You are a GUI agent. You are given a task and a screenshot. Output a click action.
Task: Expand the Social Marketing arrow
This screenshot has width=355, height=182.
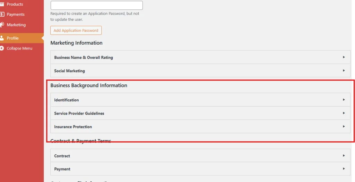coord(344,71)
